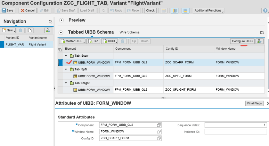The height and width of the screenshot is (146, 269).
Task: Toggle the vertical split layout icon
Action: [175, 11]
